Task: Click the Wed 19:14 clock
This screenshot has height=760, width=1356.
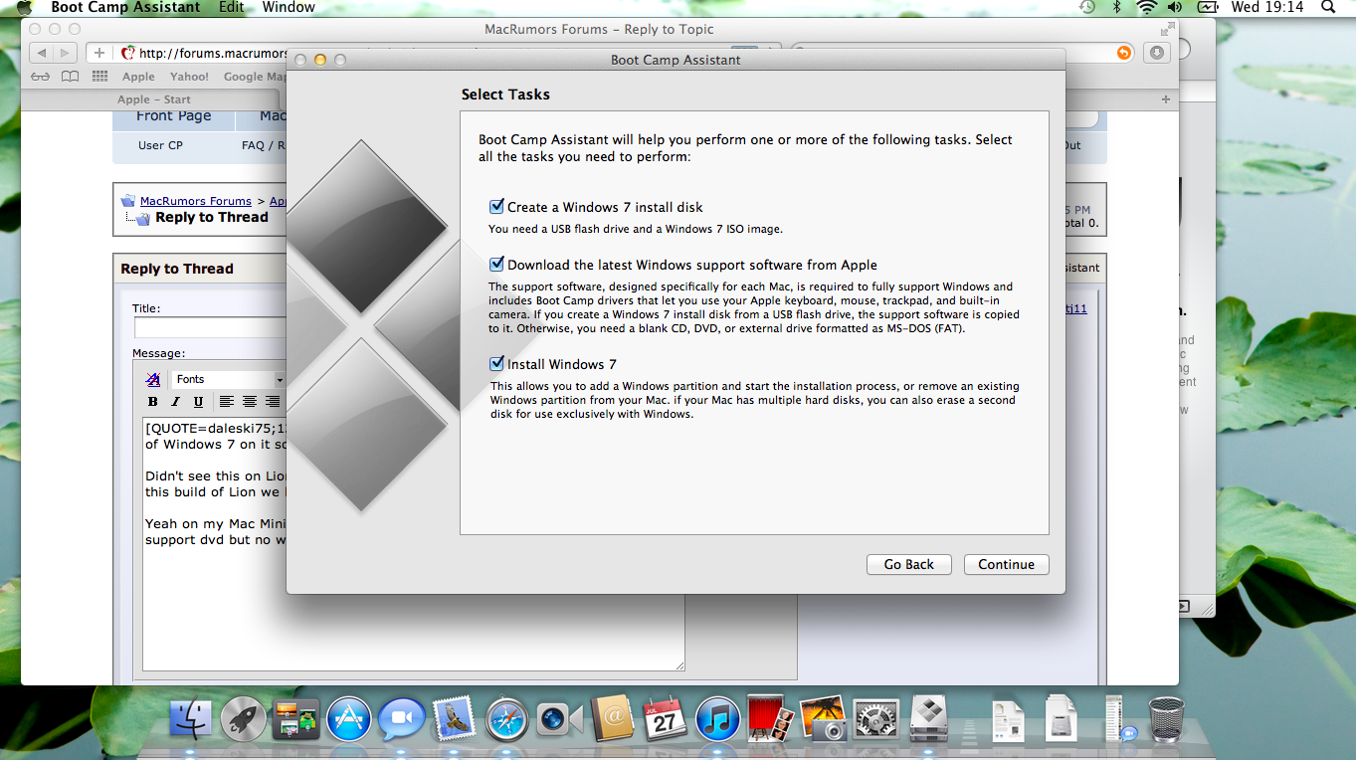Action: point(1266,7)
